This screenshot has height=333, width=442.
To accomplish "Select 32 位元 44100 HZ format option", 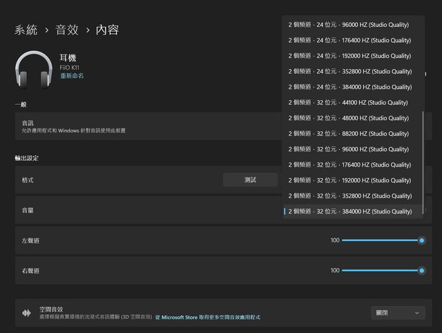I will pyautogui.click(x=349, y=102).
